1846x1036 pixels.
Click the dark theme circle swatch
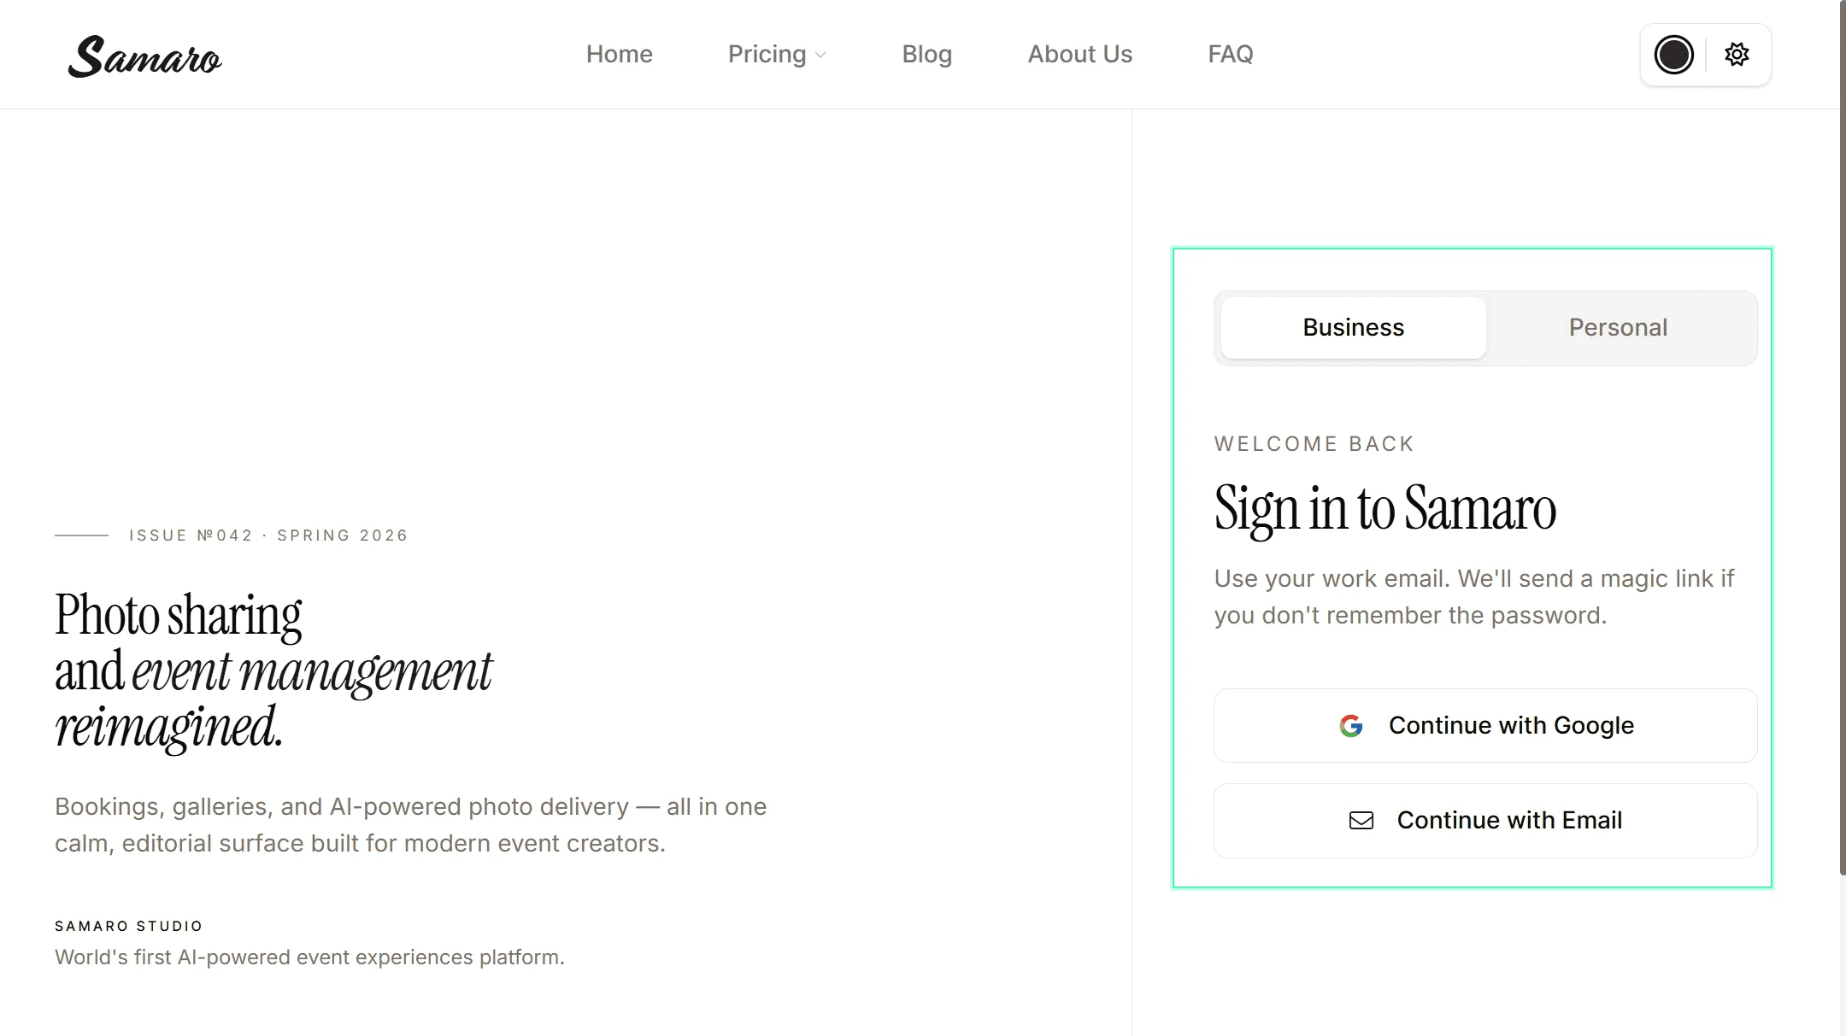point(1673,55)
